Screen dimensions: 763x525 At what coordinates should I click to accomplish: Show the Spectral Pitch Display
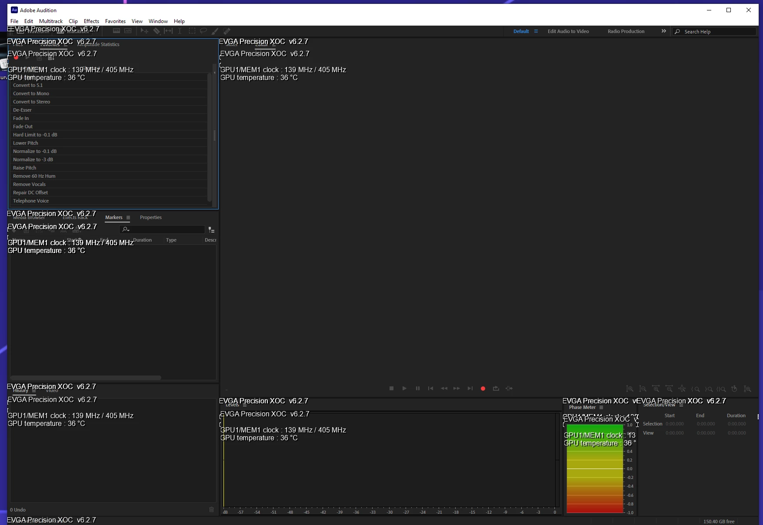pyautogui.click(x=128, y=31)
